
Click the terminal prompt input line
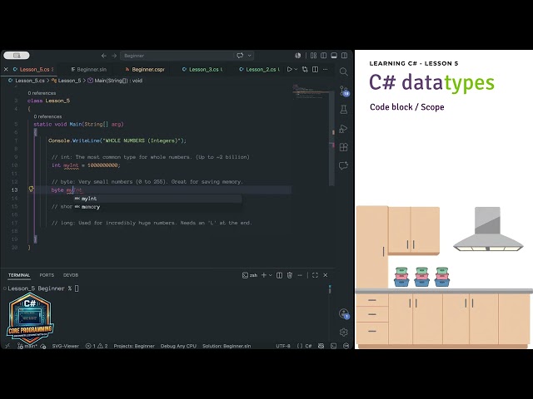coord(43,288)
